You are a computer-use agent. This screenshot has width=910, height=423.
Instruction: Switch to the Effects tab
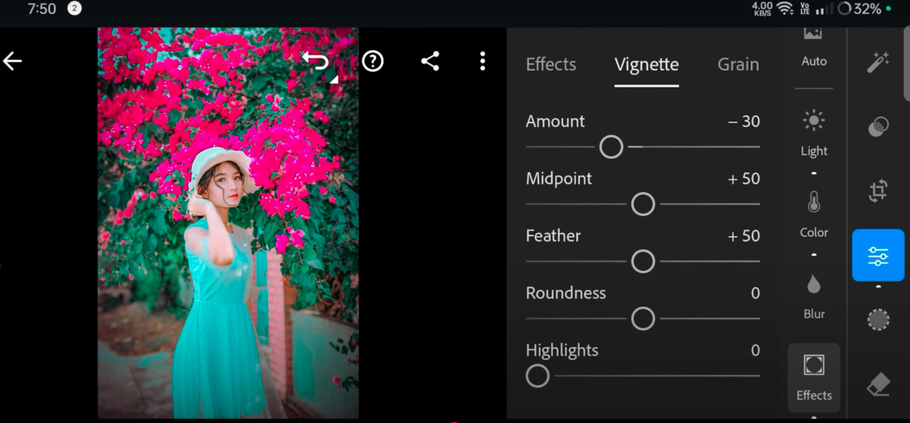[x=551, y=64]
